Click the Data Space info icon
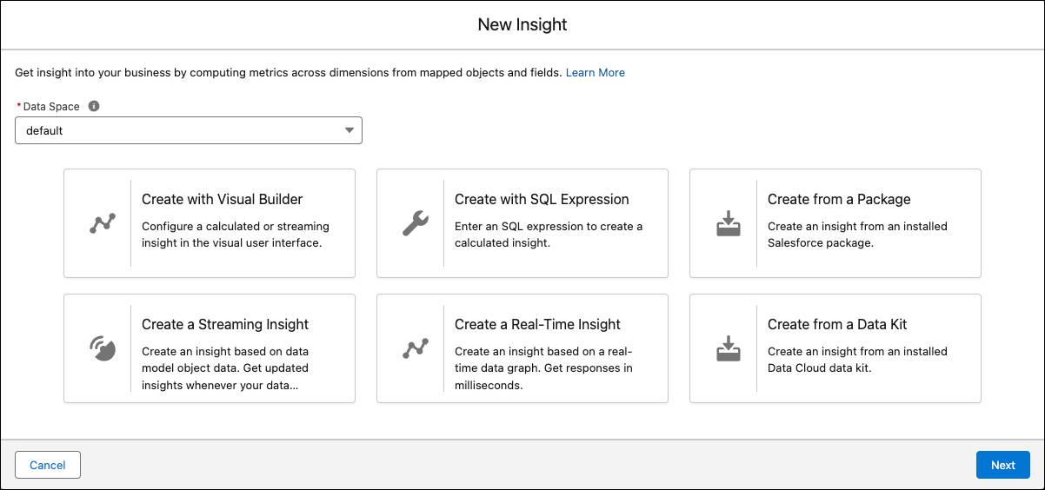Screen dimensions: 1045x490 (x=94, y=106)
